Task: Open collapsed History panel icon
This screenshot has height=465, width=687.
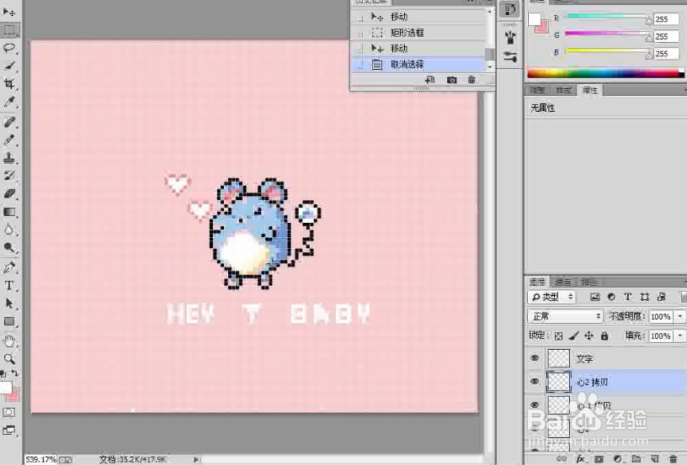Action: coord(509,9)
